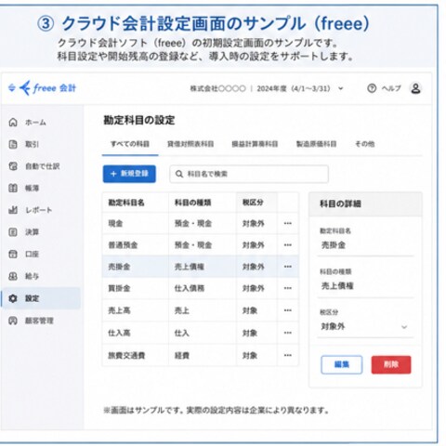This screenshot has width=446, height=446.
Task: Open the 口座 account icon
Action: (x=13, y=254)
